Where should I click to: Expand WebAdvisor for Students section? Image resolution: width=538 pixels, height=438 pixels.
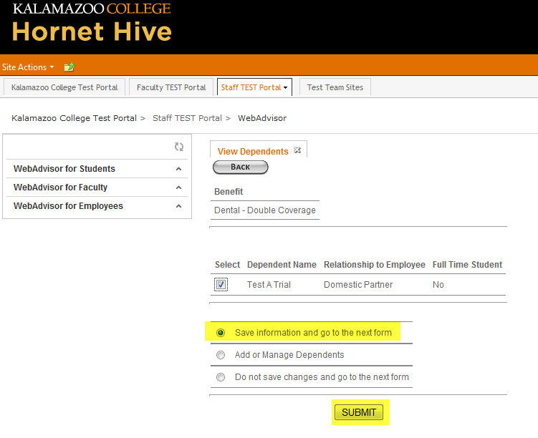97,169
